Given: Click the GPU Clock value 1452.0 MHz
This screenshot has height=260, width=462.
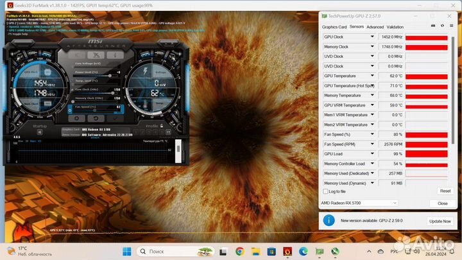Looking at the screenshot, I should [391, 37].
